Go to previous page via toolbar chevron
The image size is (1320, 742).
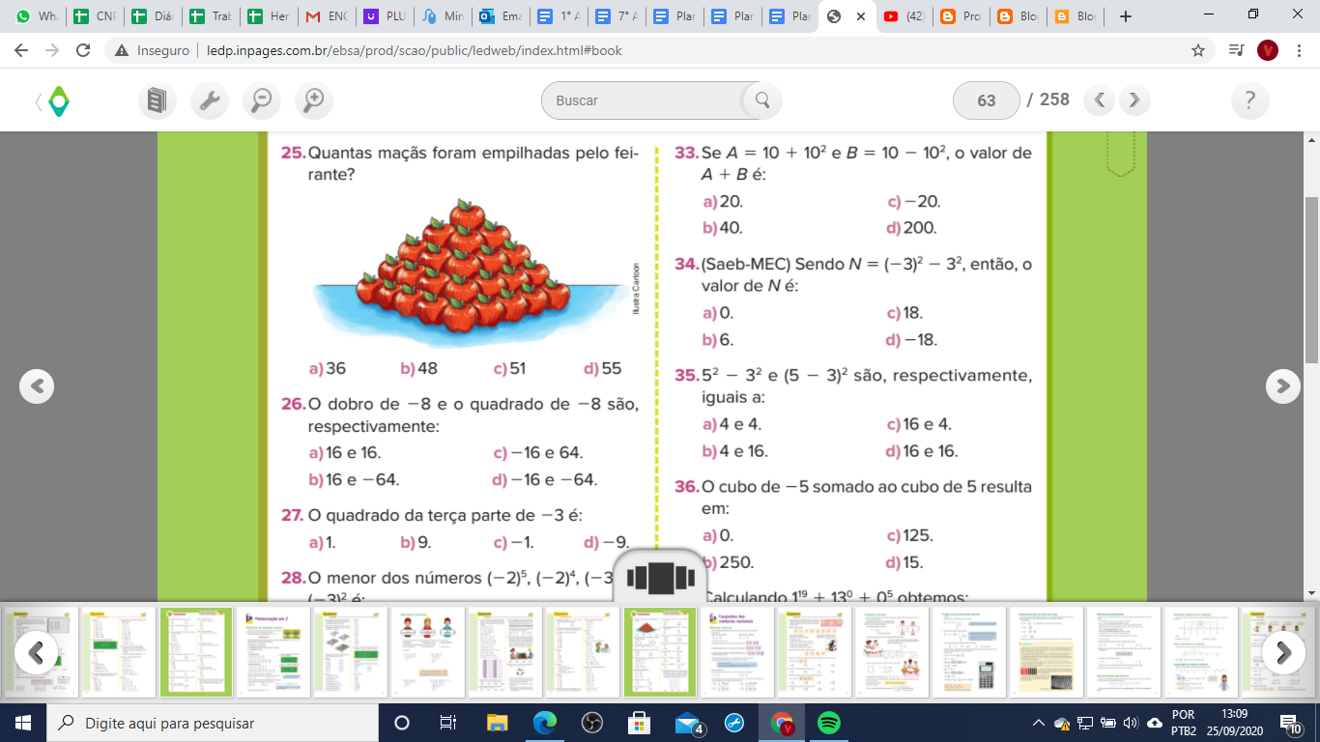coord(1101,100)
